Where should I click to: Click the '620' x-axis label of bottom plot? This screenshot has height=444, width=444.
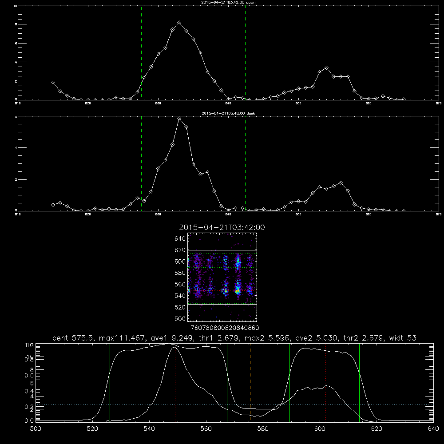377,428
